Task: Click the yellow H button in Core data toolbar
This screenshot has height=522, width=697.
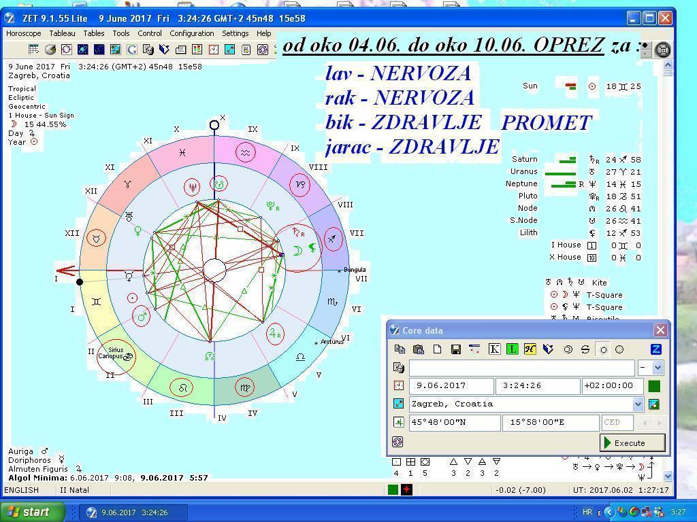Action: [530, 349]
